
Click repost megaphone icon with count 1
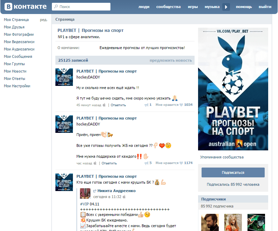coord(146,105)
